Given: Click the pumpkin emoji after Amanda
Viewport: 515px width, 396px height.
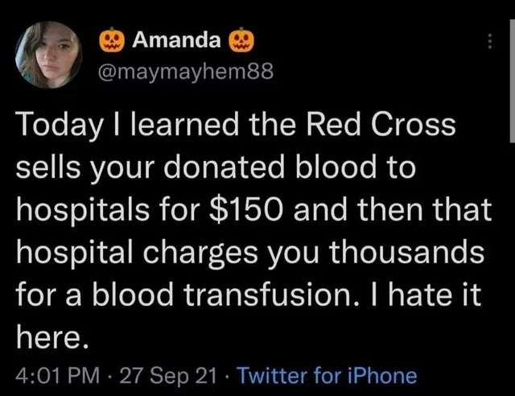Looking at the screenshot, I should click(x=241, y=39).
